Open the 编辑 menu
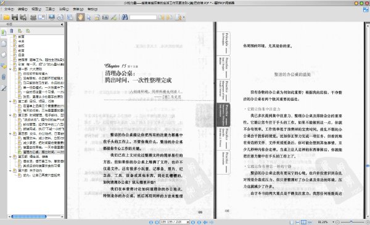This screenshot has width=370, height=225. (23, 9)
